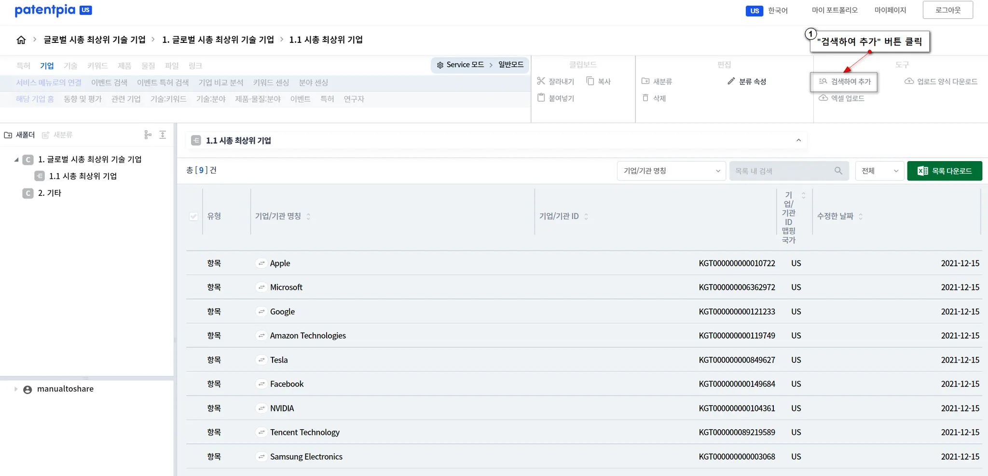The height and width of the screenshot is (476, 988).
Task: Click the 목록 내 검색 input field
Action: (789, 171)
